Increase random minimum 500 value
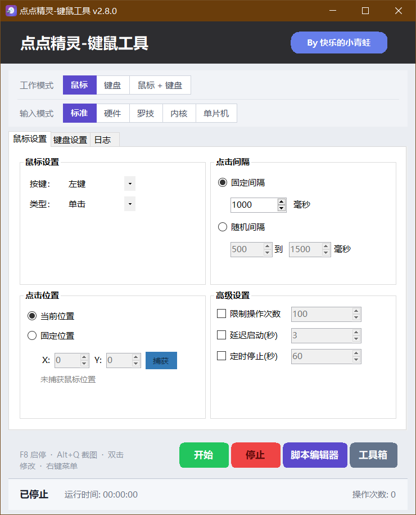416x515 pixels. click(x=268, y=246)
